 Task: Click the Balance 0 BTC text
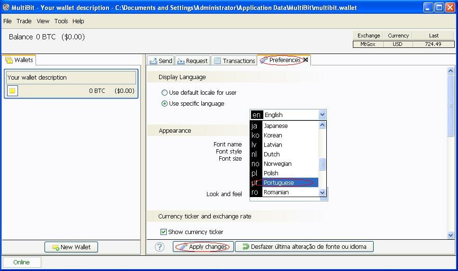[x=32, y=37]
